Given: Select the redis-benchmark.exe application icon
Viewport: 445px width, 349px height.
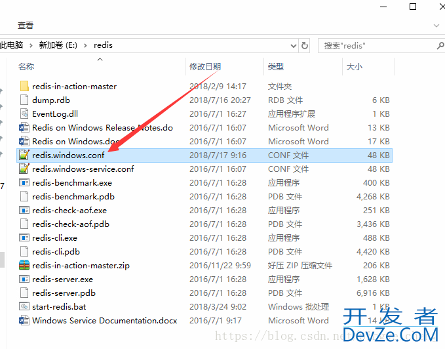Looking at the screenshot, I should [24, 182].
